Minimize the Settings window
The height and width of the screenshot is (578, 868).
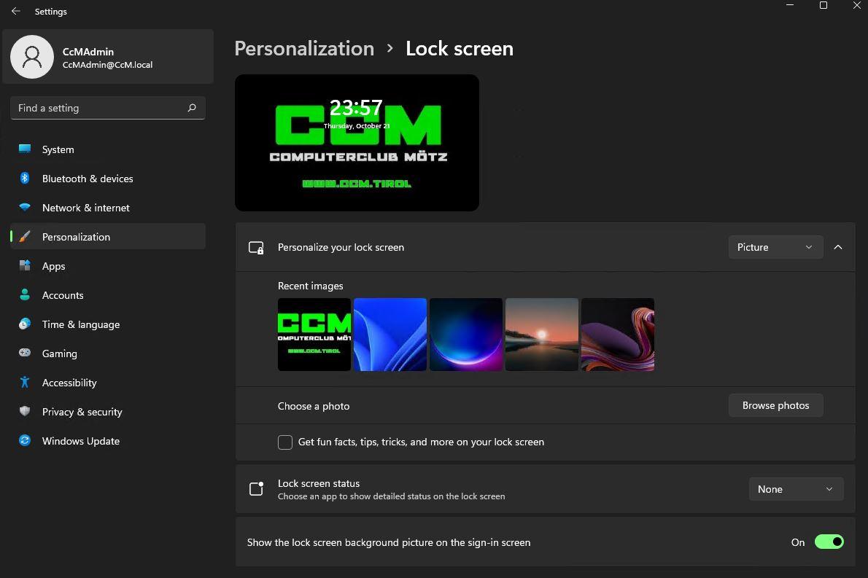[x=790, y=6]
